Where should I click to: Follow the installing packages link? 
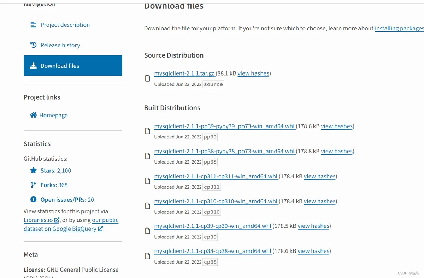399,28
